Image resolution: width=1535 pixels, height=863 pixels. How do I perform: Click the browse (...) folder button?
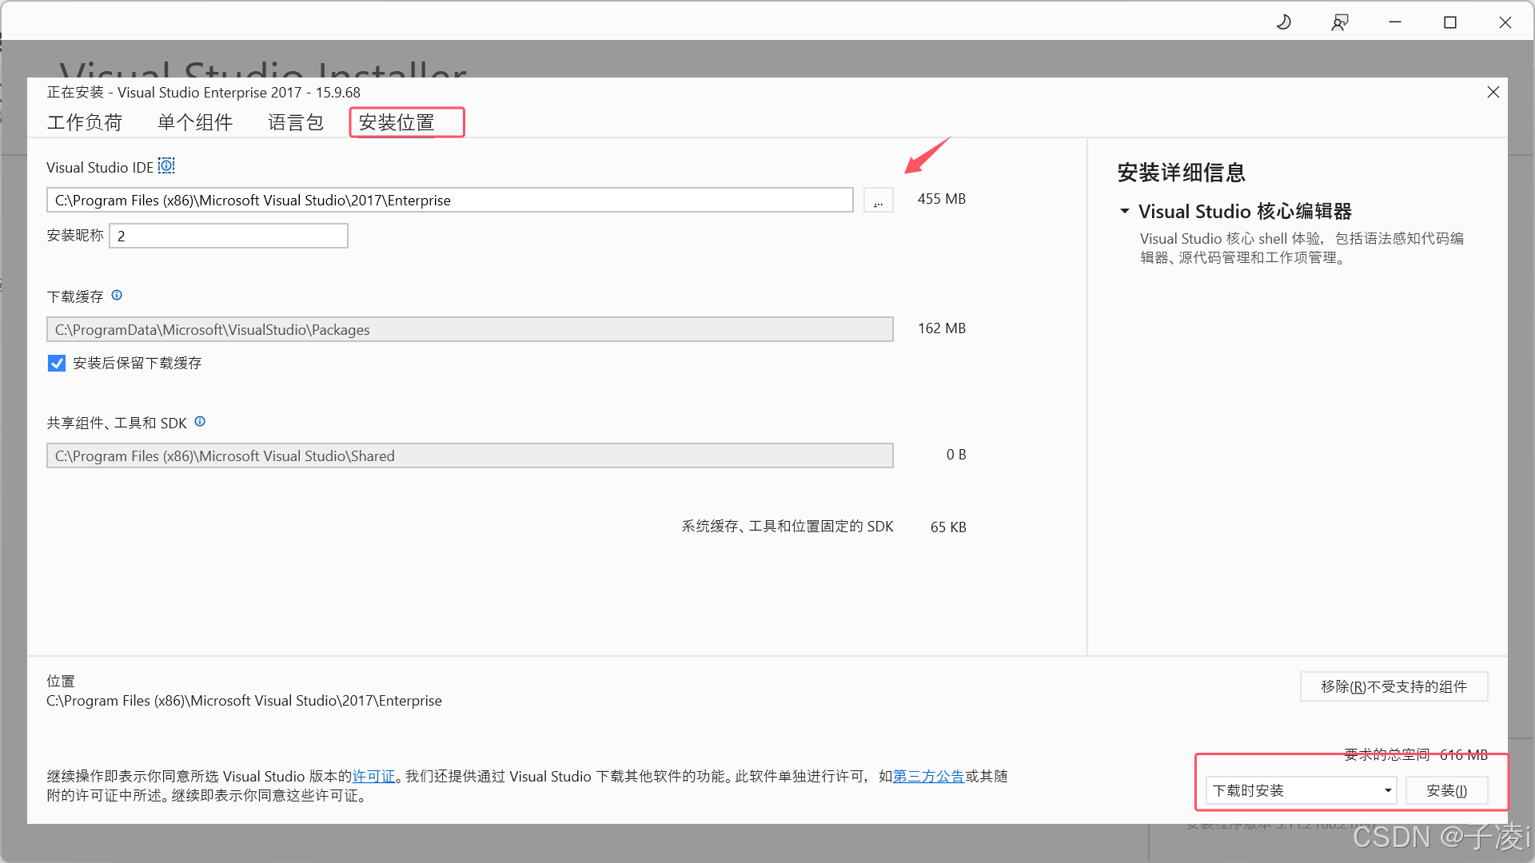coord(878,201)
